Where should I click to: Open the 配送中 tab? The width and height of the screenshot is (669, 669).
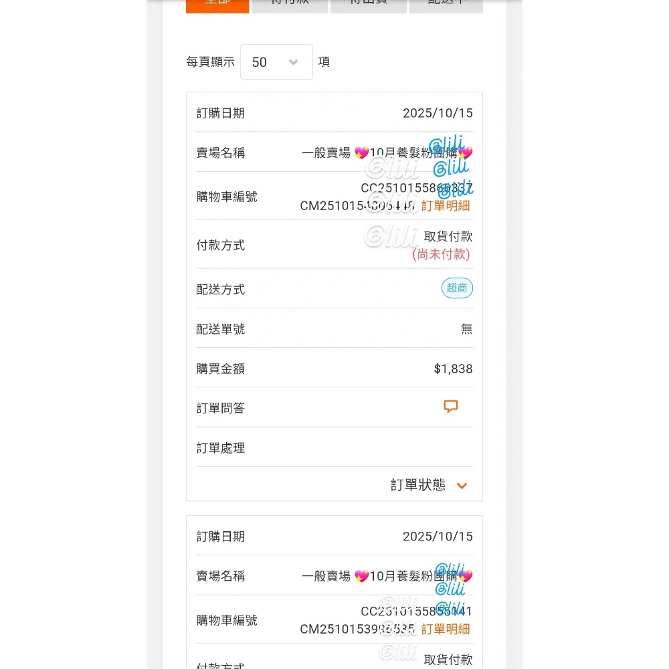tap(446, 5)
